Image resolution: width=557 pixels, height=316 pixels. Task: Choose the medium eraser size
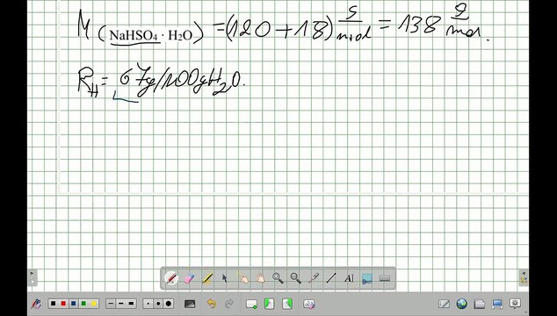(158, 304)
